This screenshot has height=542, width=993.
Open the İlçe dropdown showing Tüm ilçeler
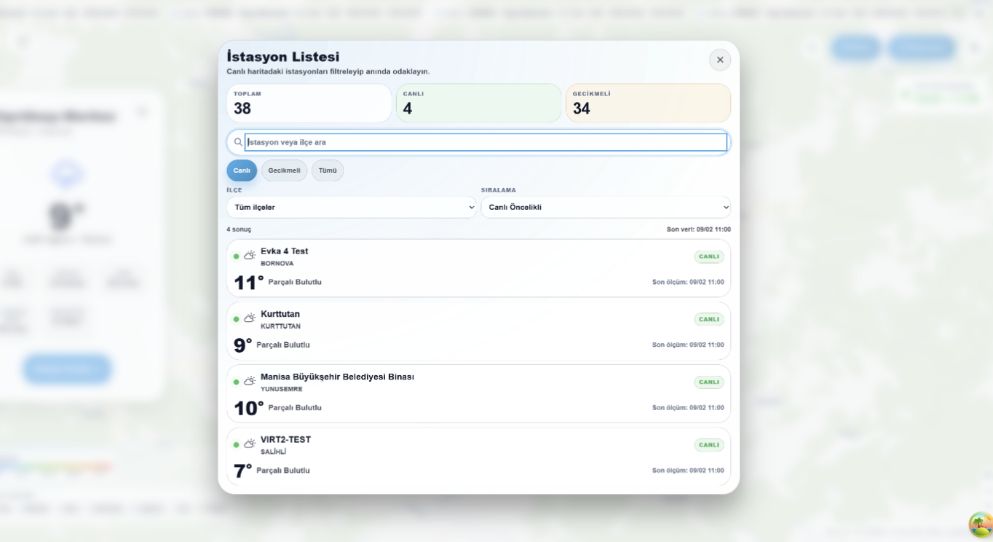(351, 208)
